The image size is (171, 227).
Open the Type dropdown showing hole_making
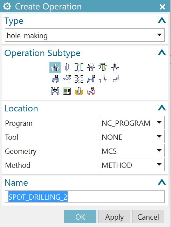click(x=85, y=35)
